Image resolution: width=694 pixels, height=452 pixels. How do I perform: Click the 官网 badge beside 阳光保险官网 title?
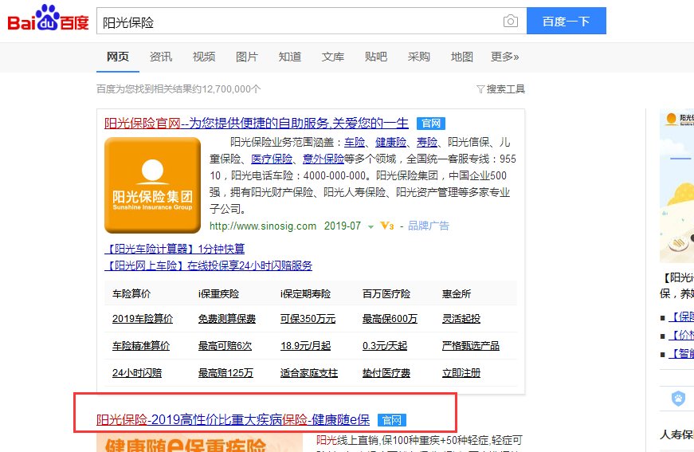pyautogui.click(x=430, y=123)
